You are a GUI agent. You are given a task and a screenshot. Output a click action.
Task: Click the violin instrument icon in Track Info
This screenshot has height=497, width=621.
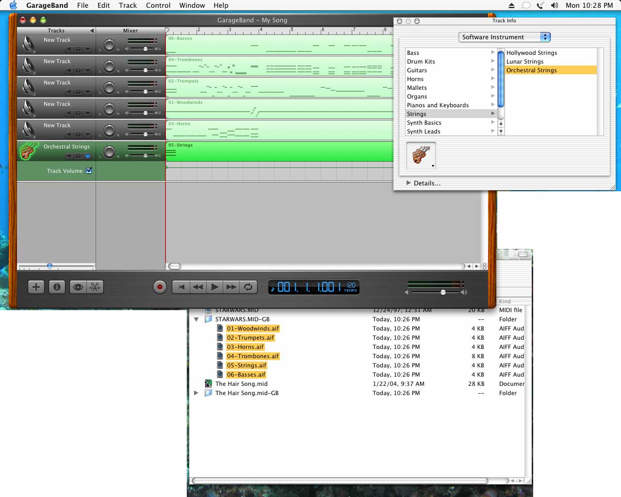[x=421, y=155]
